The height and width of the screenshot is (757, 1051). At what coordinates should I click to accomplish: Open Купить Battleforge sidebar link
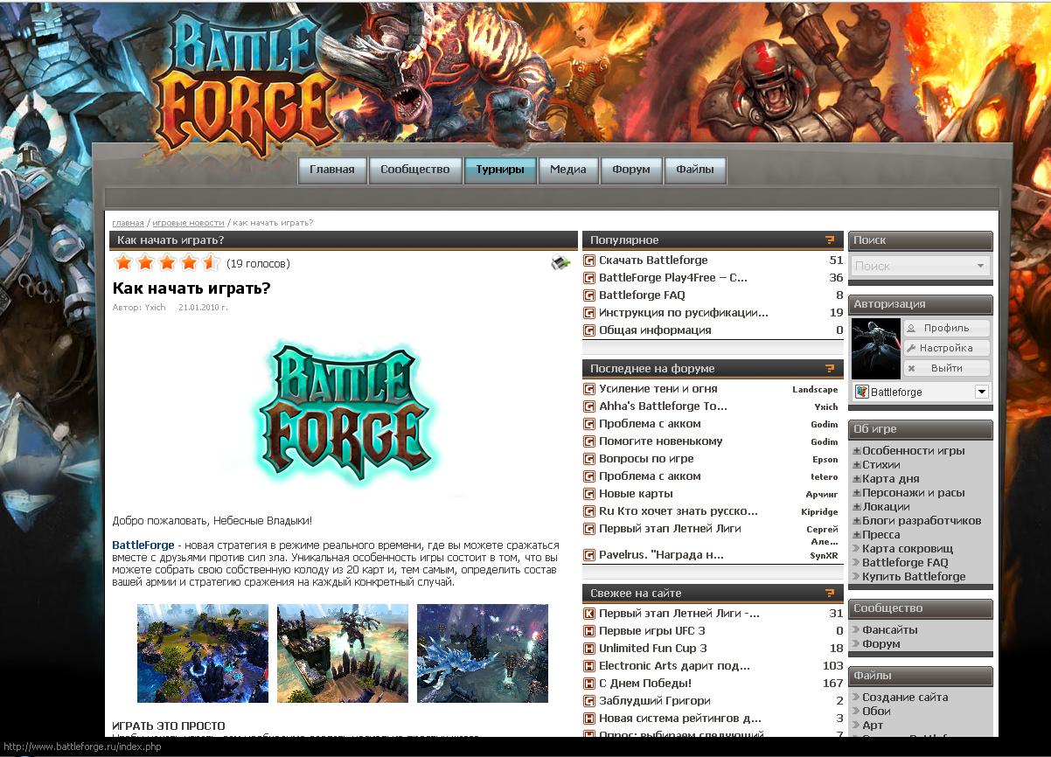[x=914, y=577]
